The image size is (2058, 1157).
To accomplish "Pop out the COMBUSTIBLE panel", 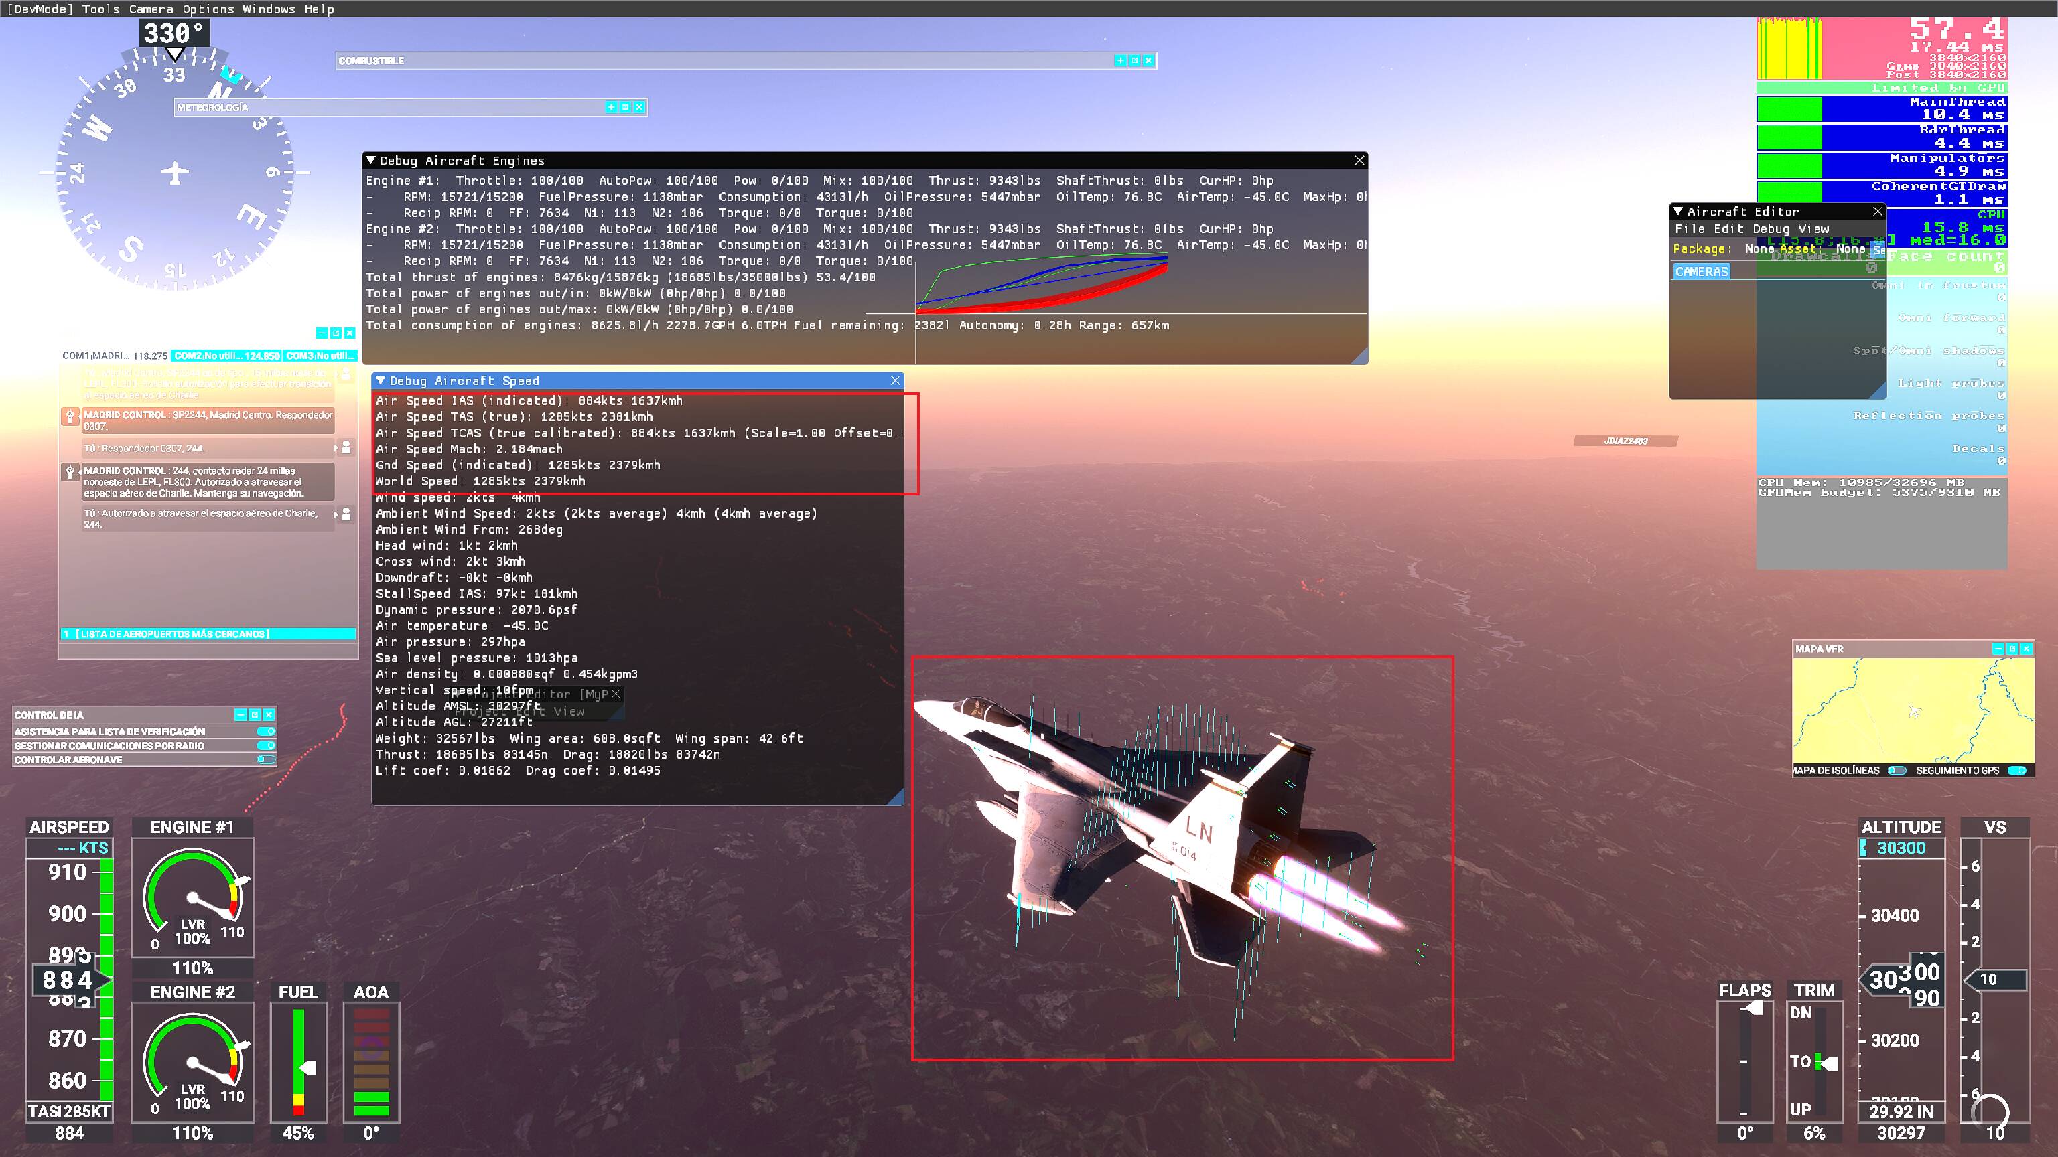I will click(x=1134, y=61).
